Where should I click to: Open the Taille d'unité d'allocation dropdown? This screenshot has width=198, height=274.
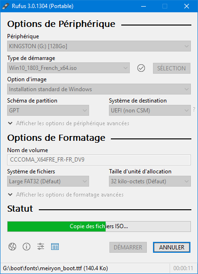150,181
